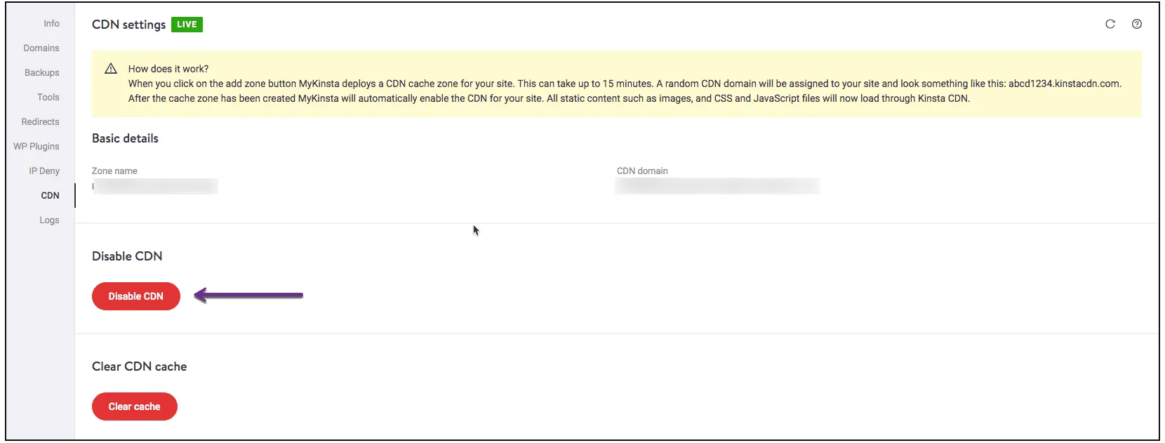Go to Domains in the sidebar
Image resolution: width=1165 pixels, height=443 pixels.
tap(41, 48)
